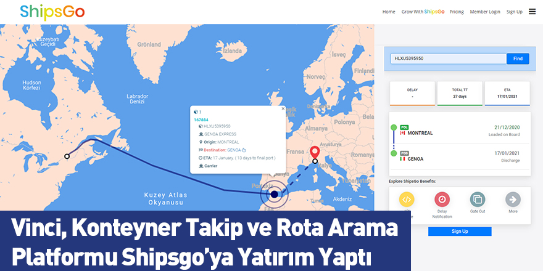Open Member Login page
Image resolution: width=543 pixels, height=271 pixels.
(485, 12)
